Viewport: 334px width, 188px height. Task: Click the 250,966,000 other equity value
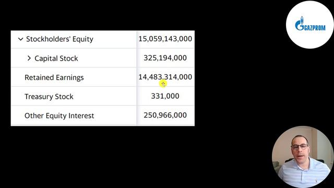click(x=165, y=115)
